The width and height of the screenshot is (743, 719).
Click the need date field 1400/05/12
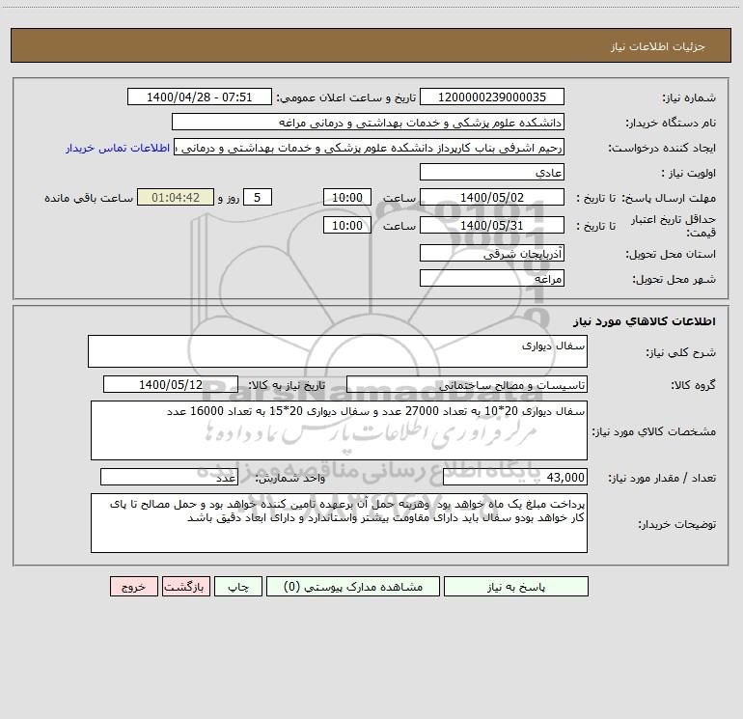[x=171, y=384]
